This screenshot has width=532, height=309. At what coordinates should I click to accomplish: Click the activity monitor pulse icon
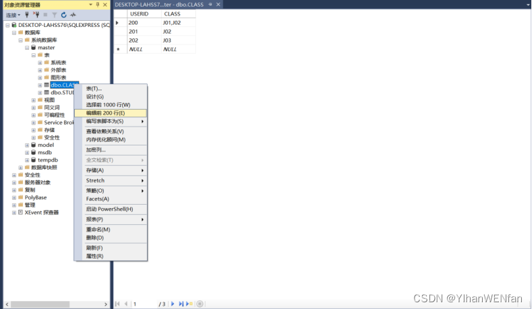point(73,15)
